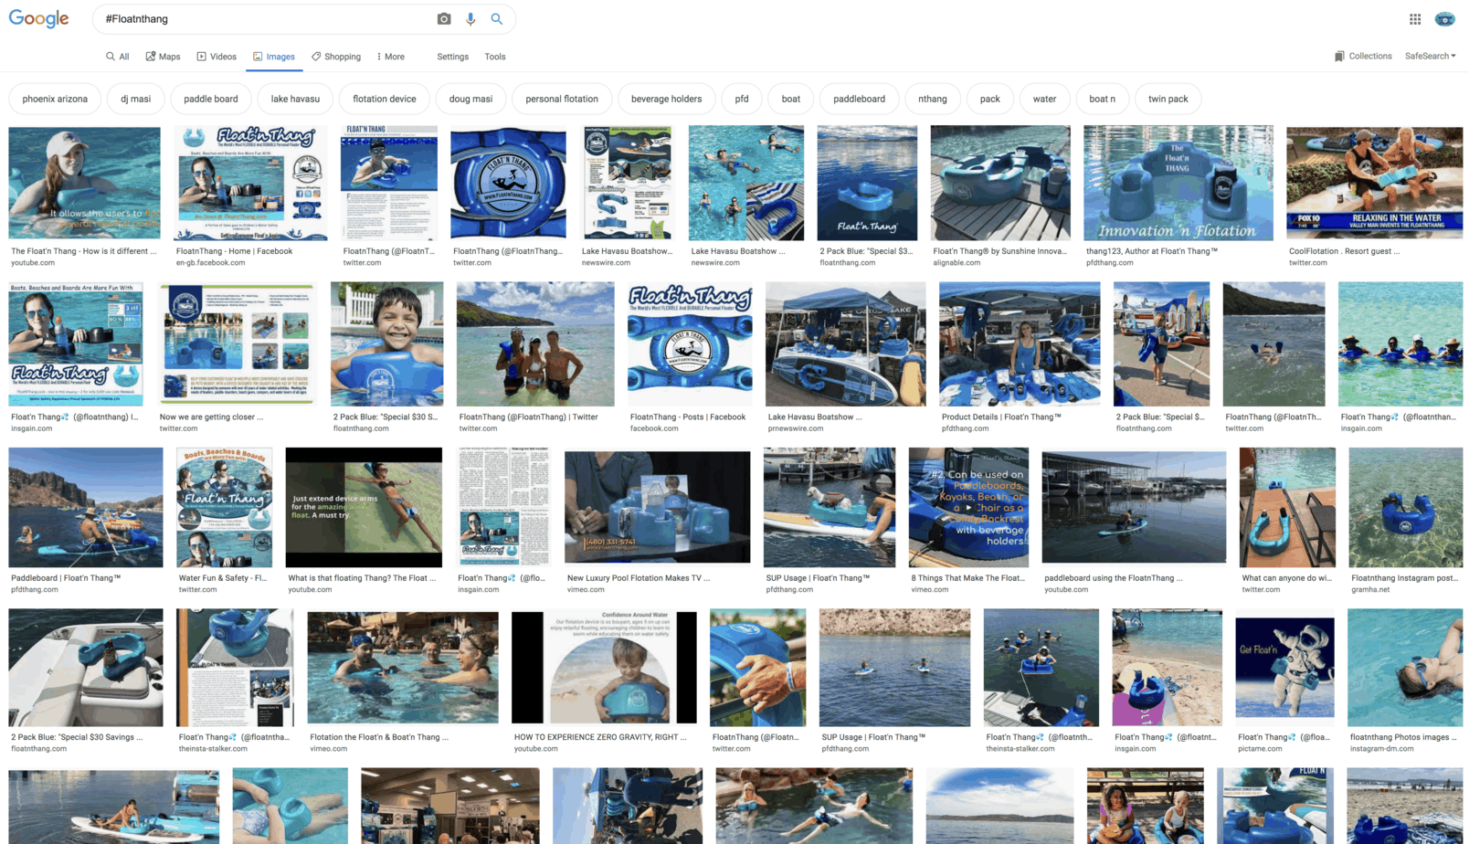Screen dimensions: 1469x844
Task: Open Settings under the search bar
Action: 452,57
